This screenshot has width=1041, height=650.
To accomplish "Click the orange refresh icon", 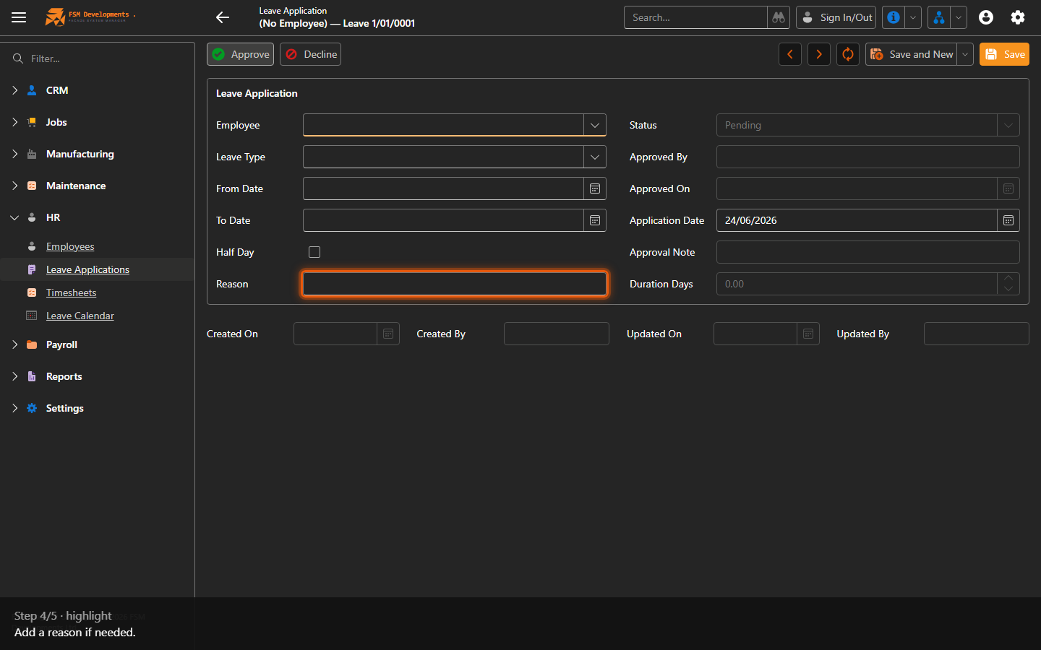I will tap(848, 54).
